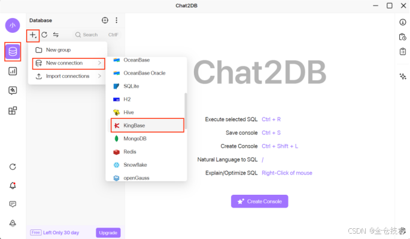Open the user avatar profile

coord(13,25)
